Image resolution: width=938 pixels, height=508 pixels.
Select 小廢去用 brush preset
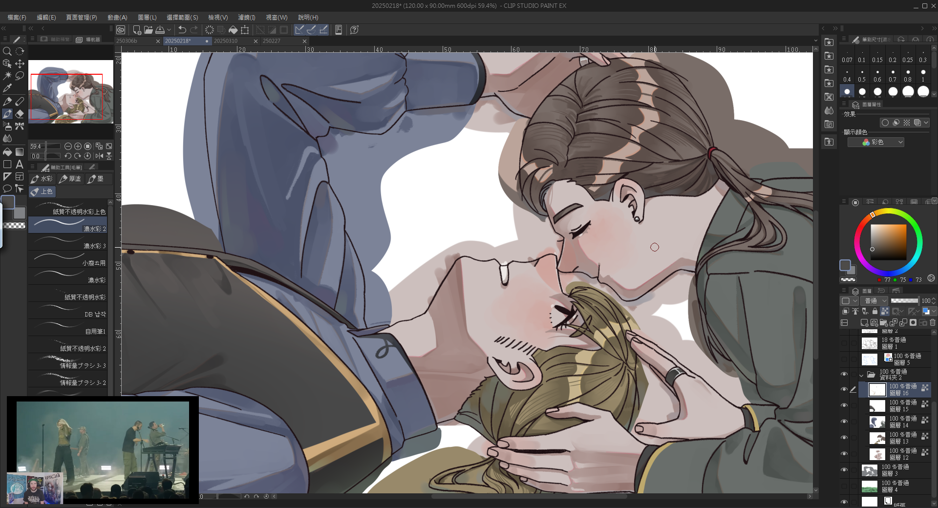(68, 259)
